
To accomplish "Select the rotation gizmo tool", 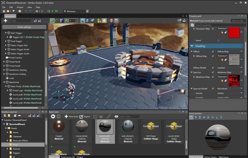I will pyautogui.click(x=57, y=20).
